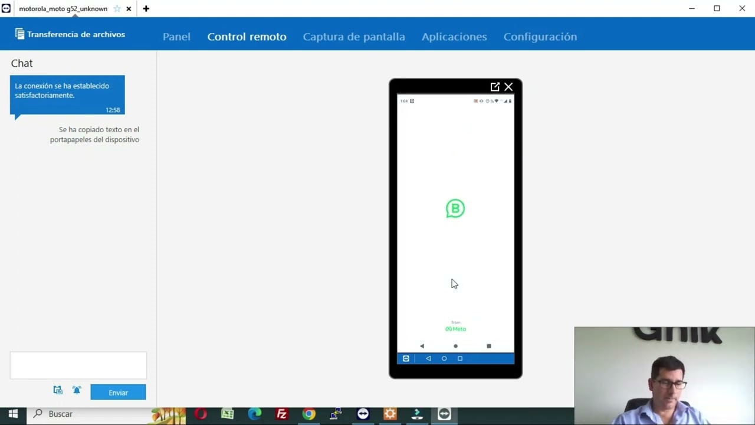Image resolution: width=755 pixels, height=425 pixels.
Task: Click the webcam video overlay
Action: point(665,376)
